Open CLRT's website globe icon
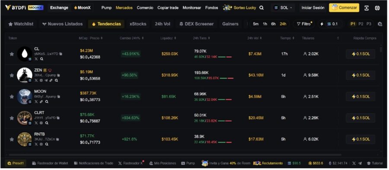Image resolution: width=389 pixels, height=170 pixels. point(41,123)
